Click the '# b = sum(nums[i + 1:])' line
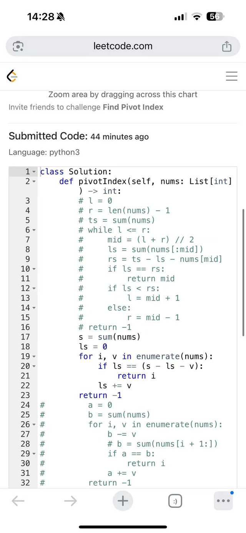246x533 pixels. point(163,444)
